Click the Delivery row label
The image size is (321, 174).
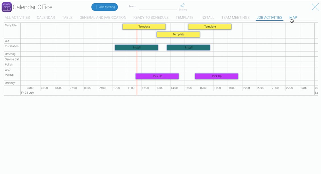[x=10, y=83]
